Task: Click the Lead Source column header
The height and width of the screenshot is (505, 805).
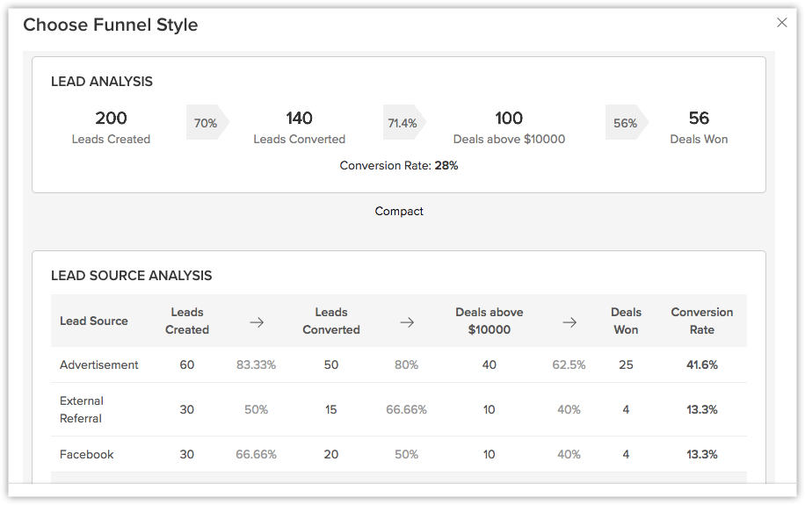Action: point(94,321)
